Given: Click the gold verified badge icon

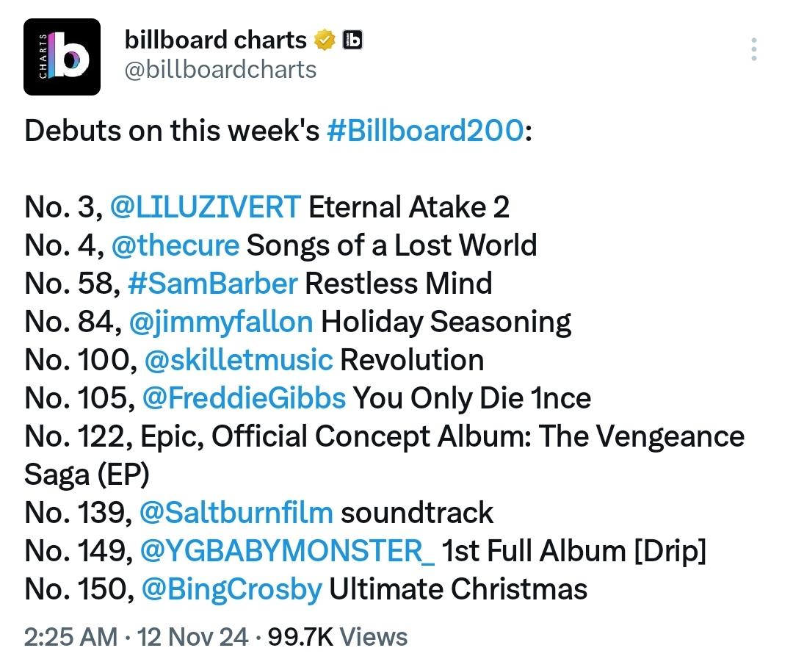Looking at the screenshot, I should point(325,40).
